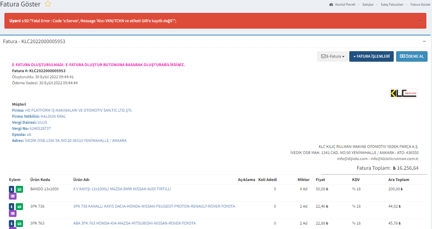Open purple list icon for 3PK 738

point(13,214)
